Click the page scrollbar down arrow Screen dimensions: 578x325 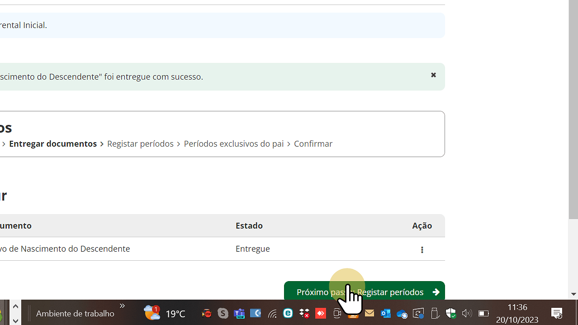[573, 294]
